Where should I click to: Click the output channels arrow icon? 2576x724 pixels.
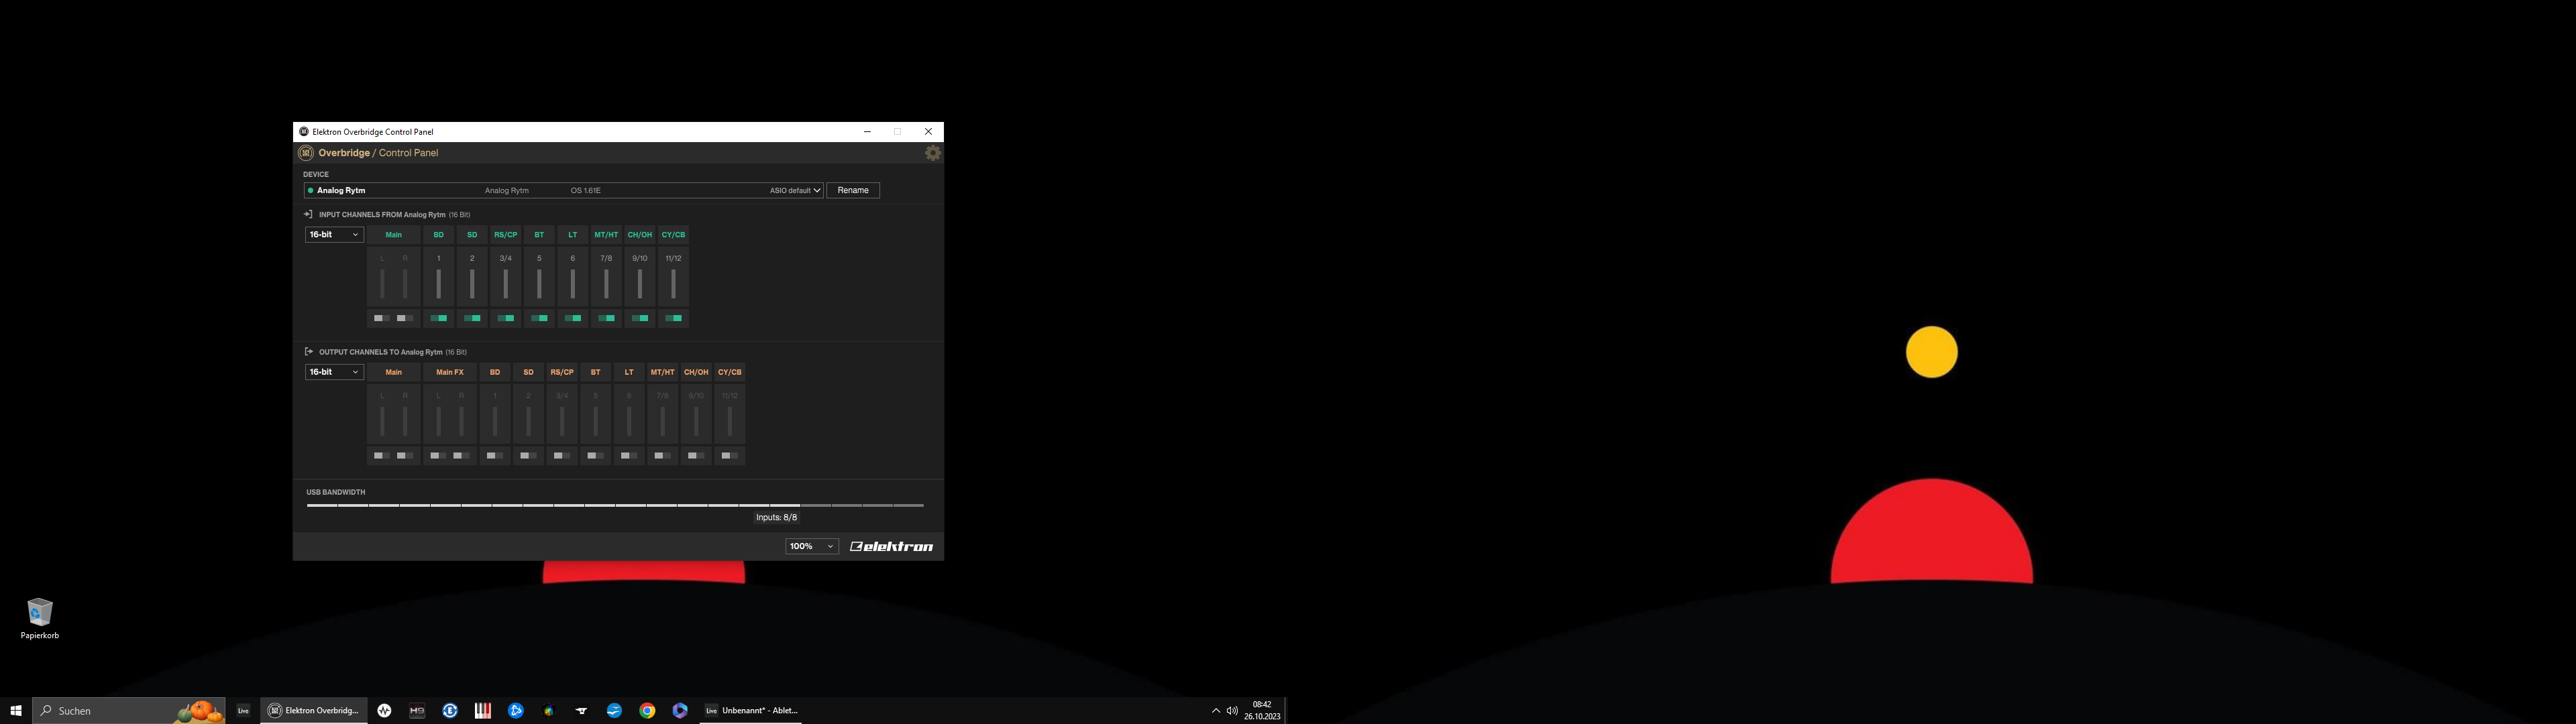[x=308, y=352]
